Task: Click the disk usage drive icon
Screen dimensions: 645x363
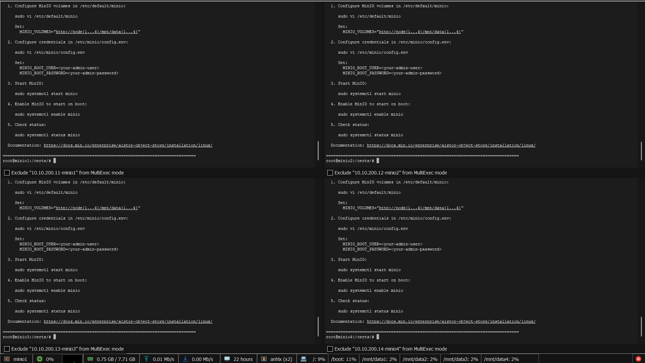Action: [x=304, y=359]
